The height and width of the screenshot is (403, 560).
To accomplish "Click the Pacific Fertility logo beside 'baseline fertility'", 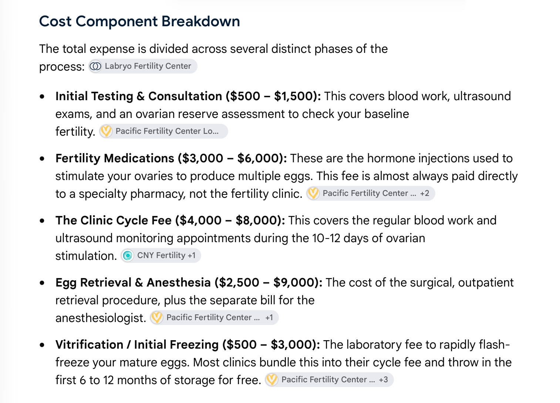I will [106, 131].
